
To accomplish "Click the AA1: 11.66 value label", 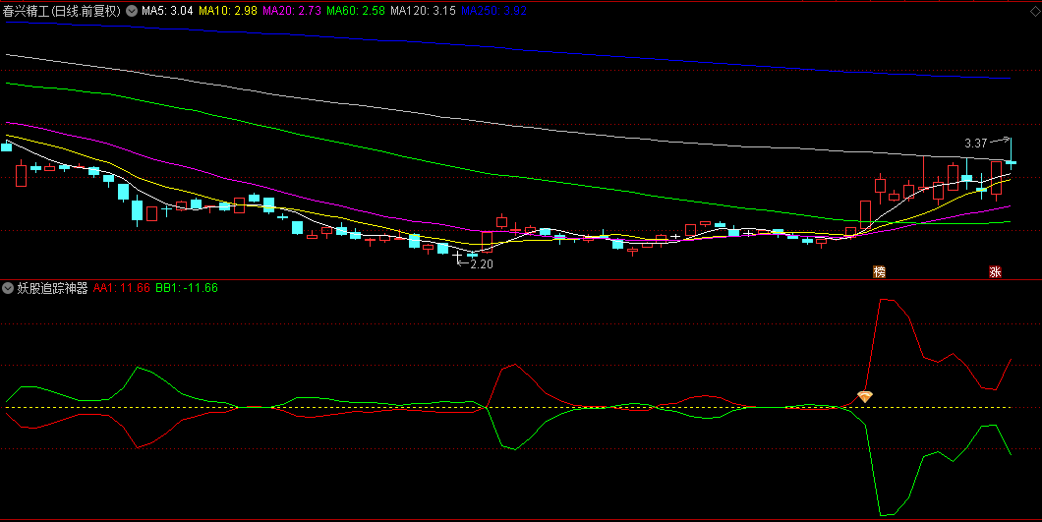I will pyautogui.click(x=122, y=288).
